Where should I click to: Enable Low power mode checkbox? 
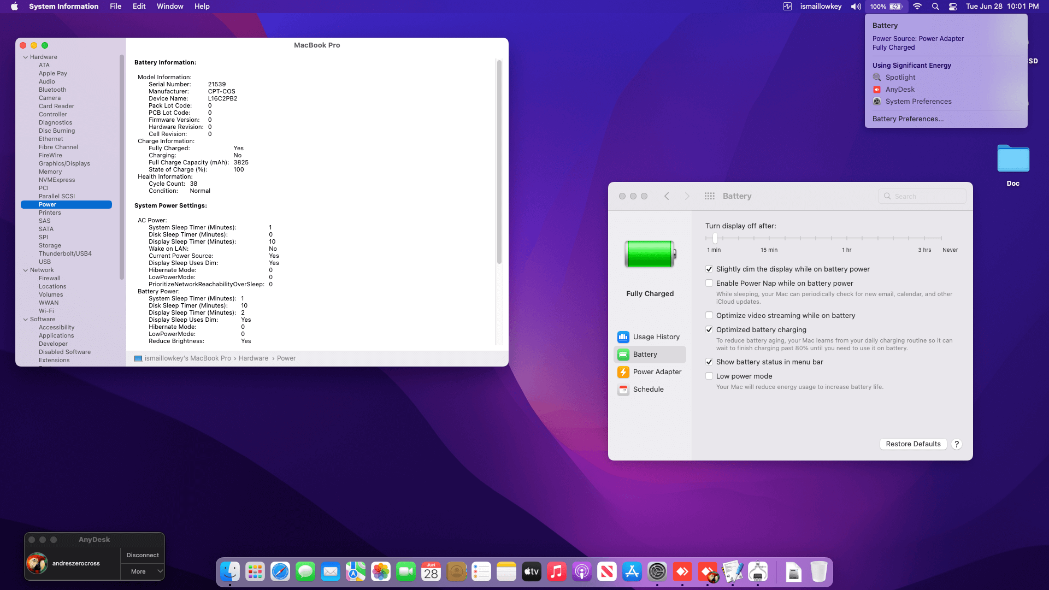coord(709,376)
